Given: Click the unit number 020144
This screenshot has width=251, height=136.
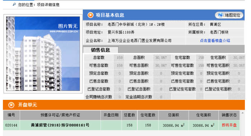Looking at the screenshot, I should click(x=11, y=125).
